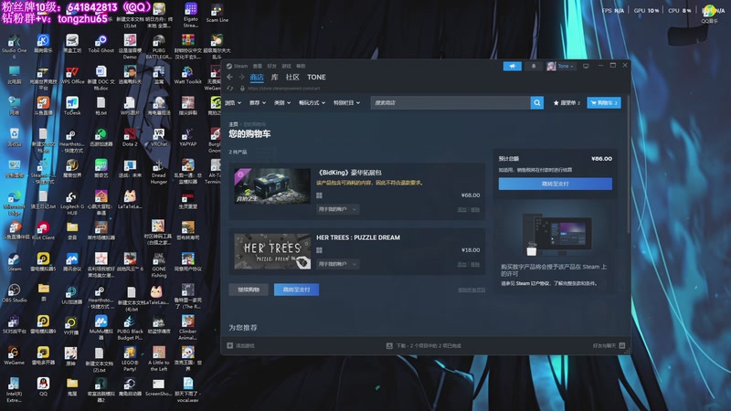This screenshot has width=731, height=411.
Task: Open the 游戏 menu in title bar
Action: click(286, 66)
